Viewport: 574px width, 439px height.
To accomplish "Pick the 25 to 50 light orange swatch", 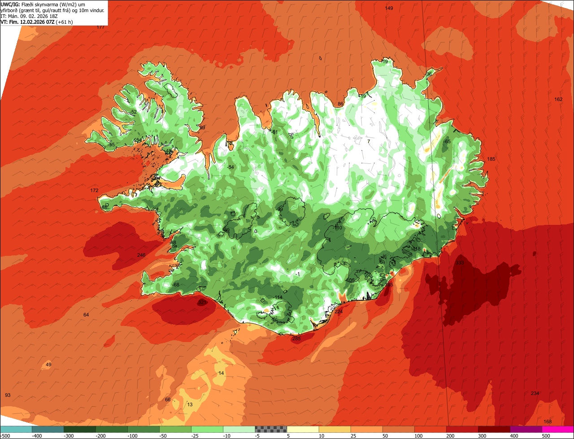I will click(366, 429).
